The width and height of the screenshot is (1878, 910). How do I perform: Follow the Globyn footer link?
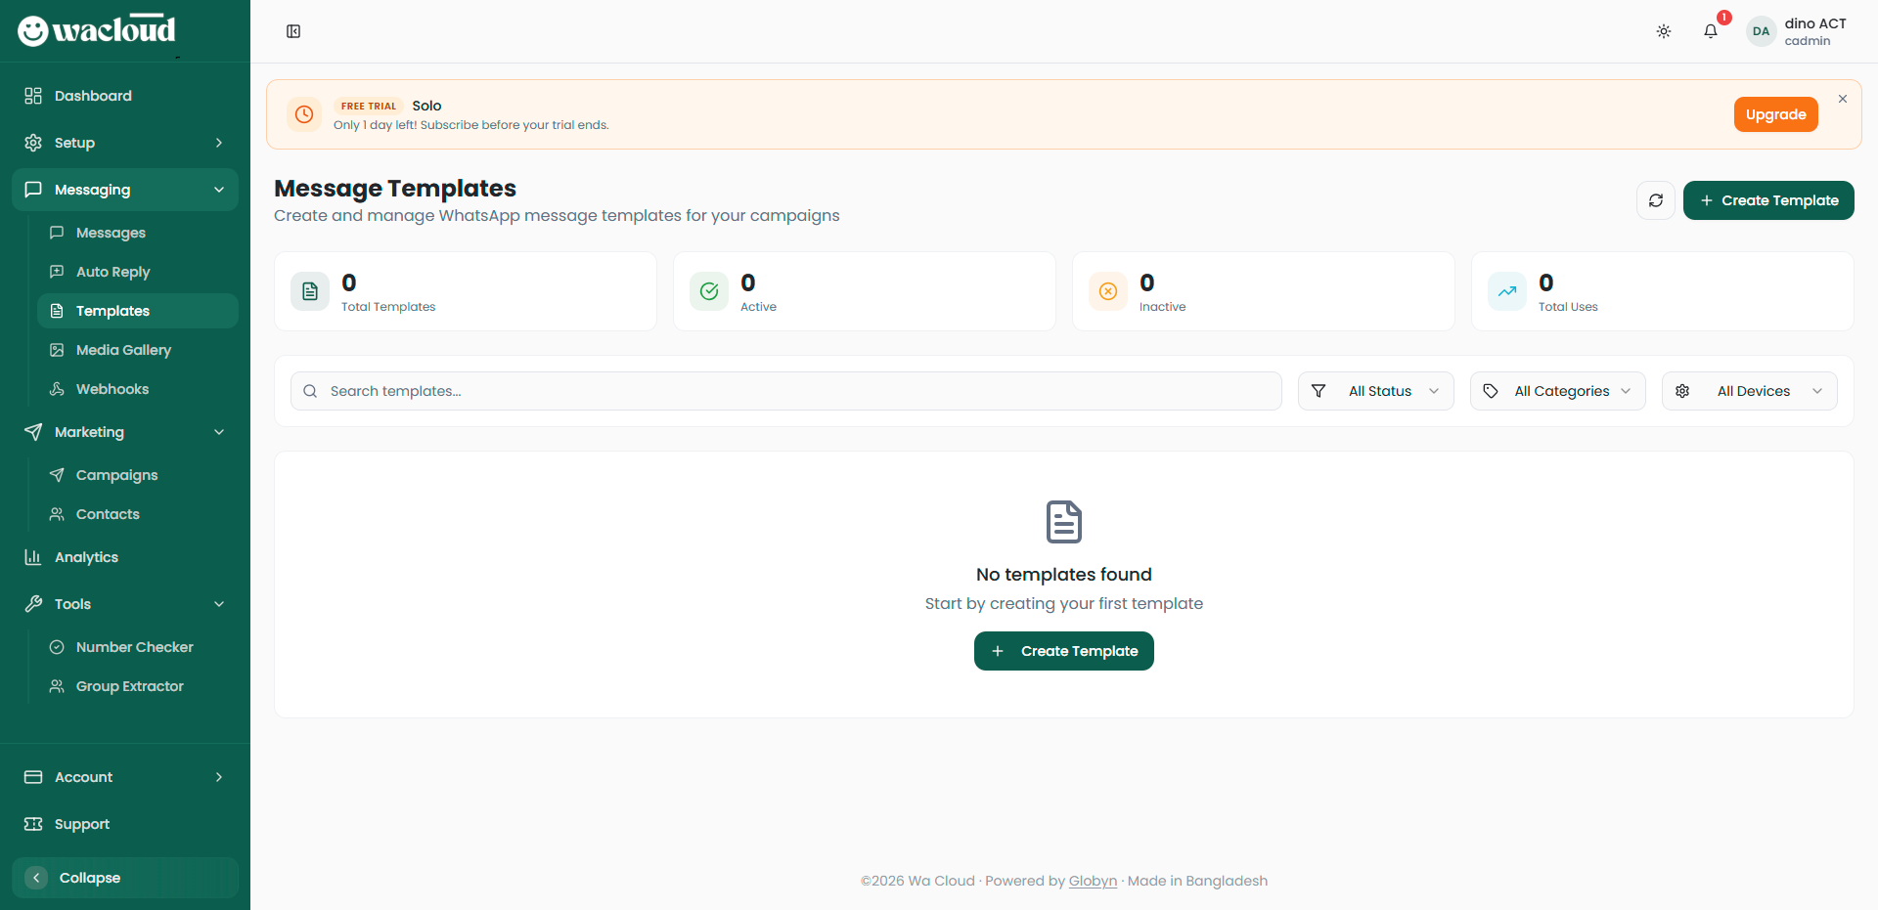[x=1092, y=881]
